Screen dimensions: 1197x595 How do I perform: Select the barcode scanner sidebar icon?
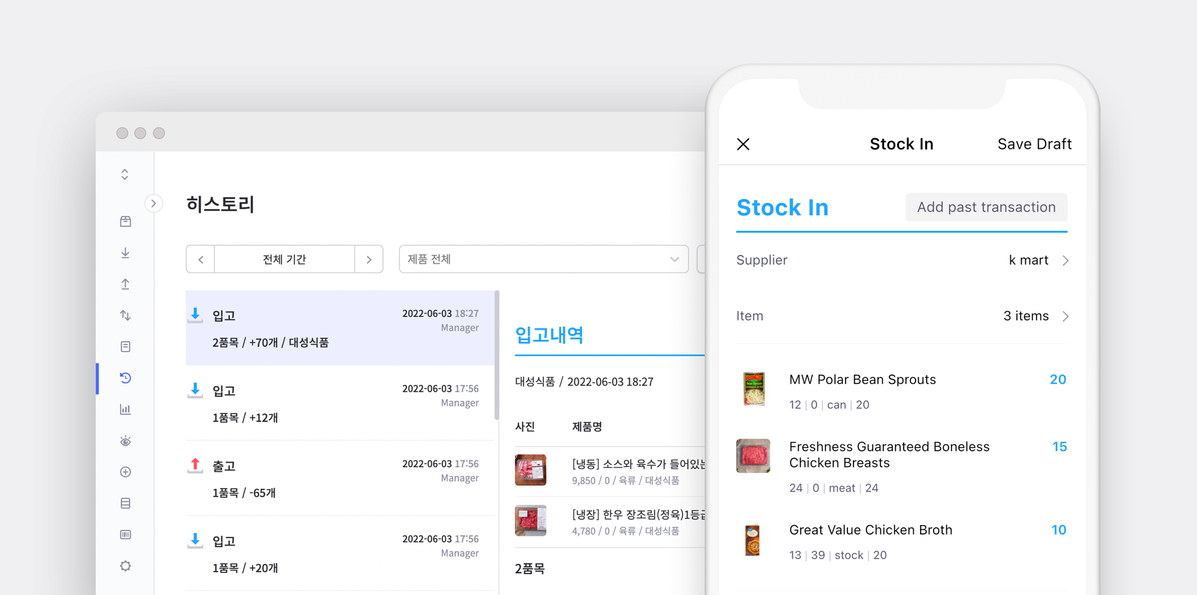coord(125,534)
